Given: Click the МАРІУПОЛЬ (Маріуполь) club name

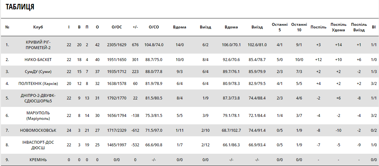Looking at the screenshot, I should (38, 116).
